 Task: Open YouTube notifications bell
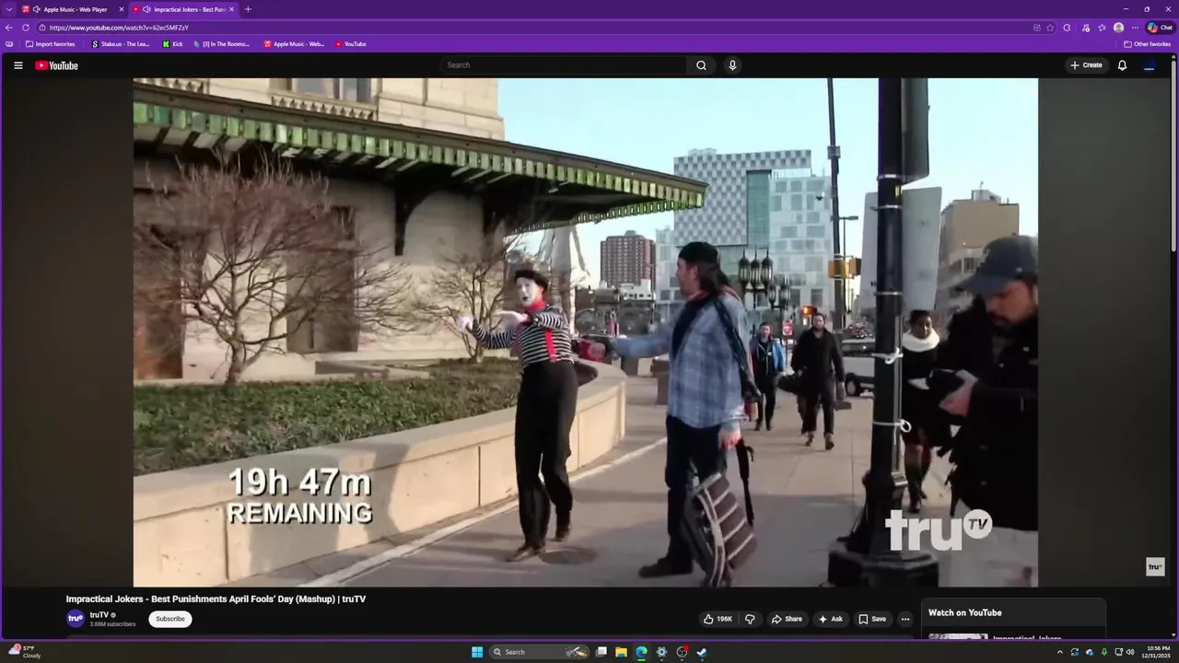point(1122,65)
